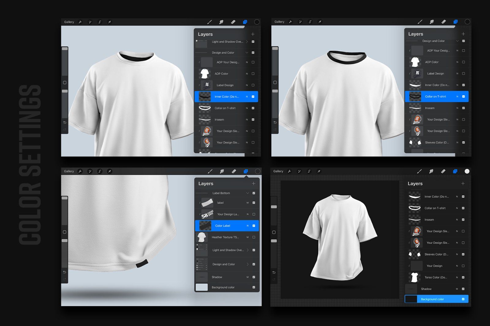
Task: Collapse the Label Bottom group
Action: click(248, 193)
